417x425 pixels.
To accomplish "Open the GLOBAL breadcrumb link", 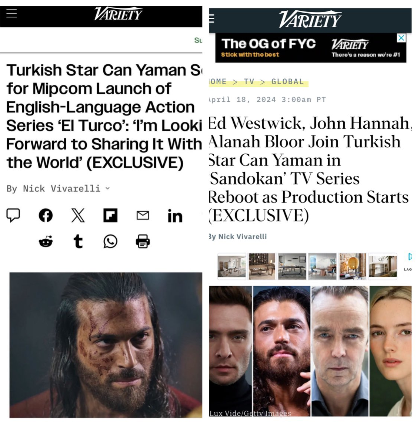I will (288, 82).
